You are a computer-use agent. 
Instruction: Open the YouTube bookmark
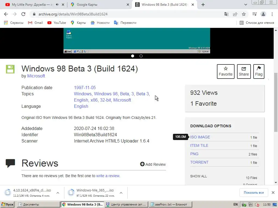[x=57, y=23]
